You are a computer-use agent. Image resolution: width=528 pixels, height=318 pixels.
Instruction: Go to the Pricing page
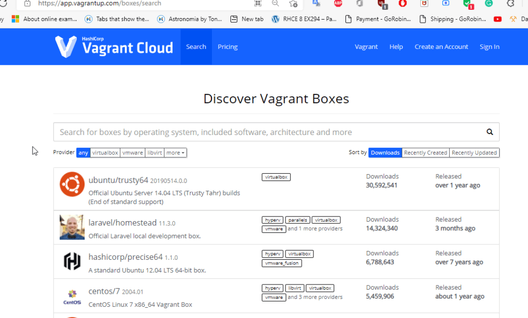(227, 47)
